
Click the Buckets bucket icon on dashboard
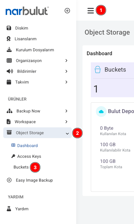click(98, 69)
